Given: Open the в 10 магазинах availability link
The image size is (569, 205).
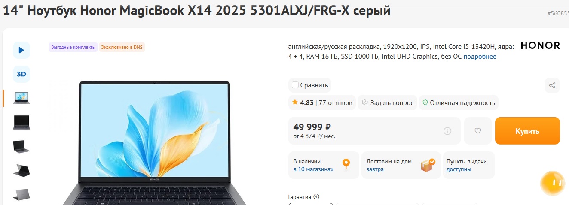Looking at the screenshot, I should (x=313, y=169).
